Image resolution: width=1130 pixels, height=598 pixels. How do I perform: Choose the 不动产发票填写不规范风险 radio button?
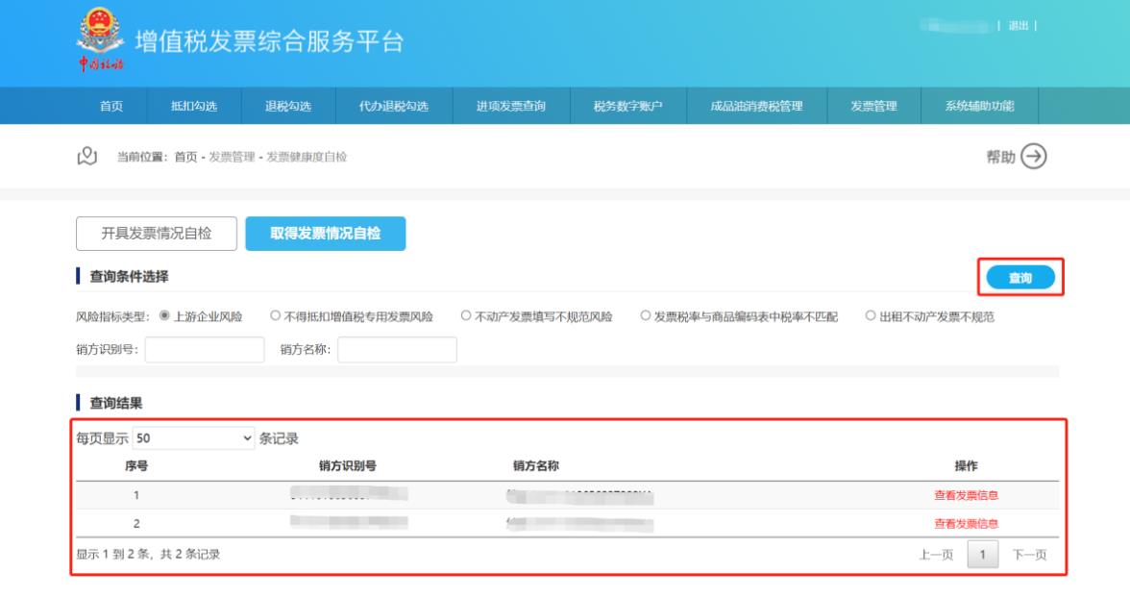click(x=466, y=316)
